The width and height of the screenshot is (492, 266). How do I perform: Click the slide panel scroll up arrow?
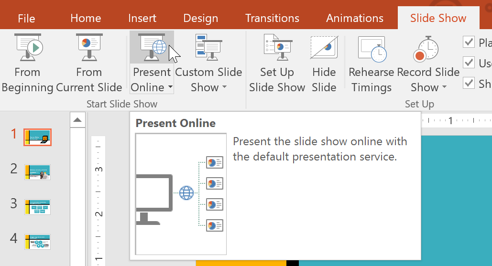[77, 120]
